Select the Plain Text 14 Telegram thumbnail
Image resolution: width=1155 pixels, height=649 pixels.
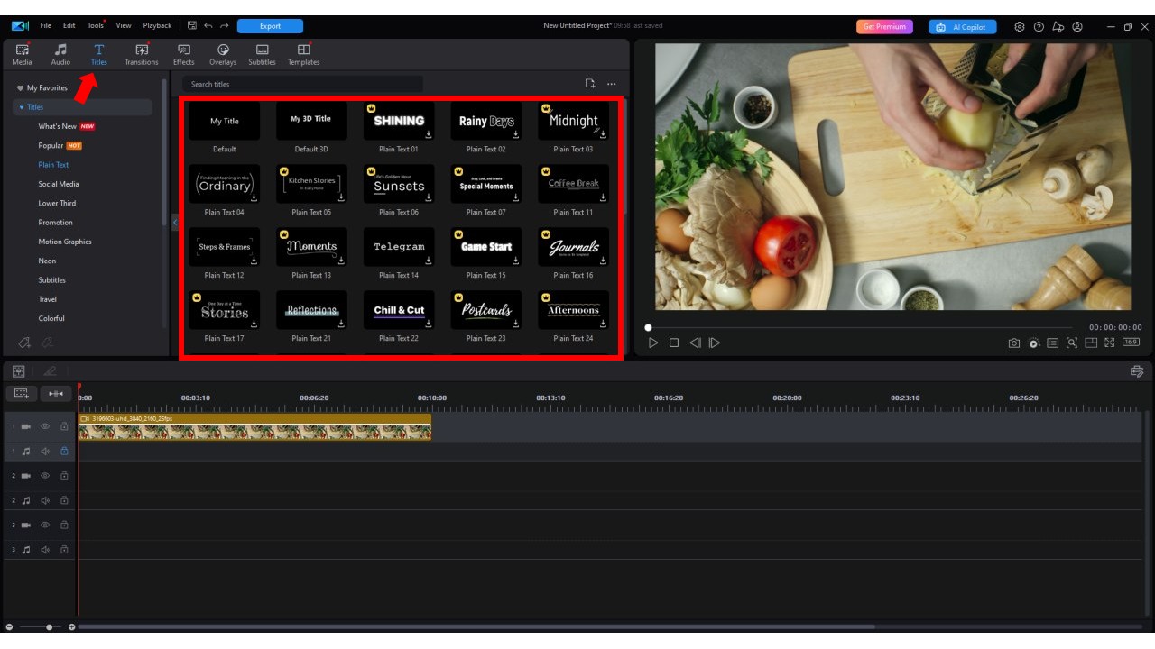pyautogui.click(x=399, y=247)
